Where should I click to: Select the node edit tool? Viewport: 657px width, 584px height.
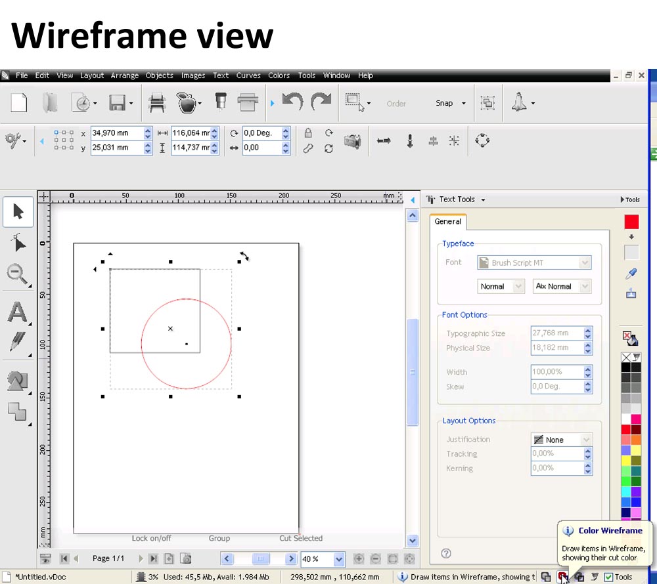point(17,243)
